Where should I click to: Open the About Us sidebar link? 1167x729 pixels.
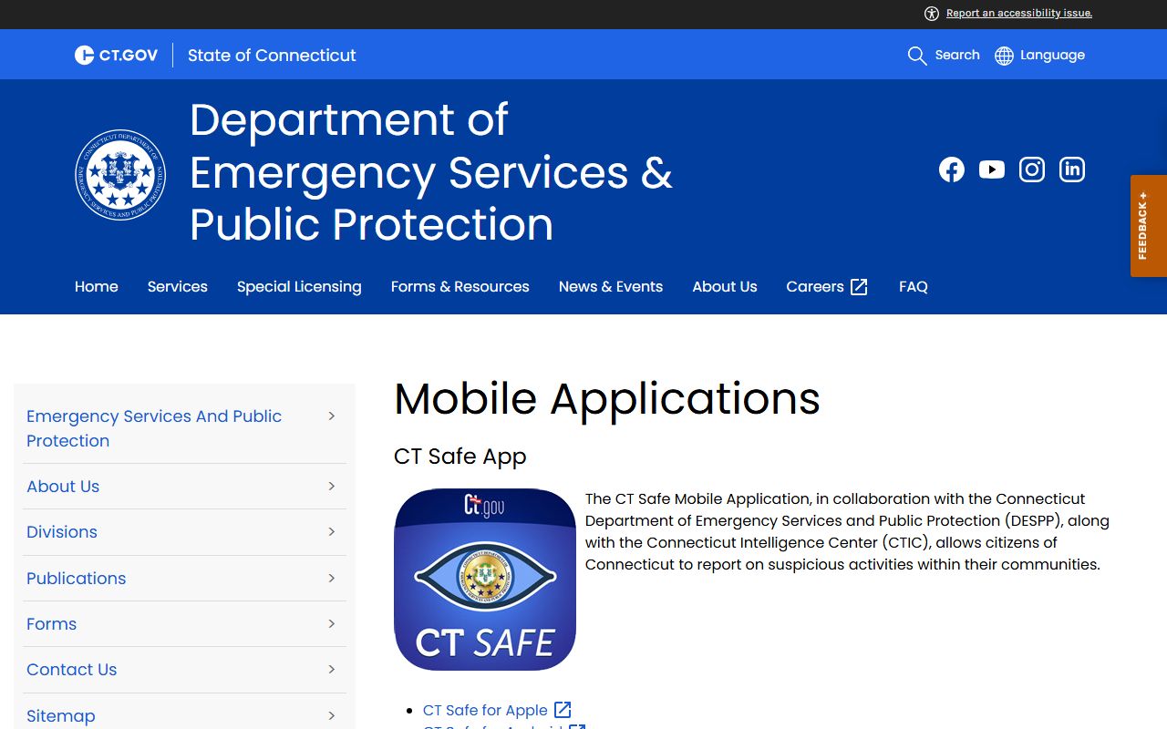coord(63,487)
